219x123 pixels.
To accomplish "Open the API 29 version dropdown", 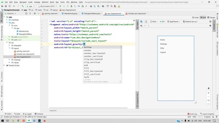I will click(163, 22).
